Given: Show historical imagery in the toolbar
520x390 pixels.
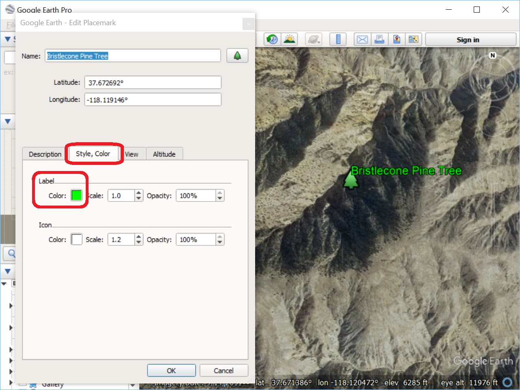Looking at the screenshot, I should pos(272,39).
